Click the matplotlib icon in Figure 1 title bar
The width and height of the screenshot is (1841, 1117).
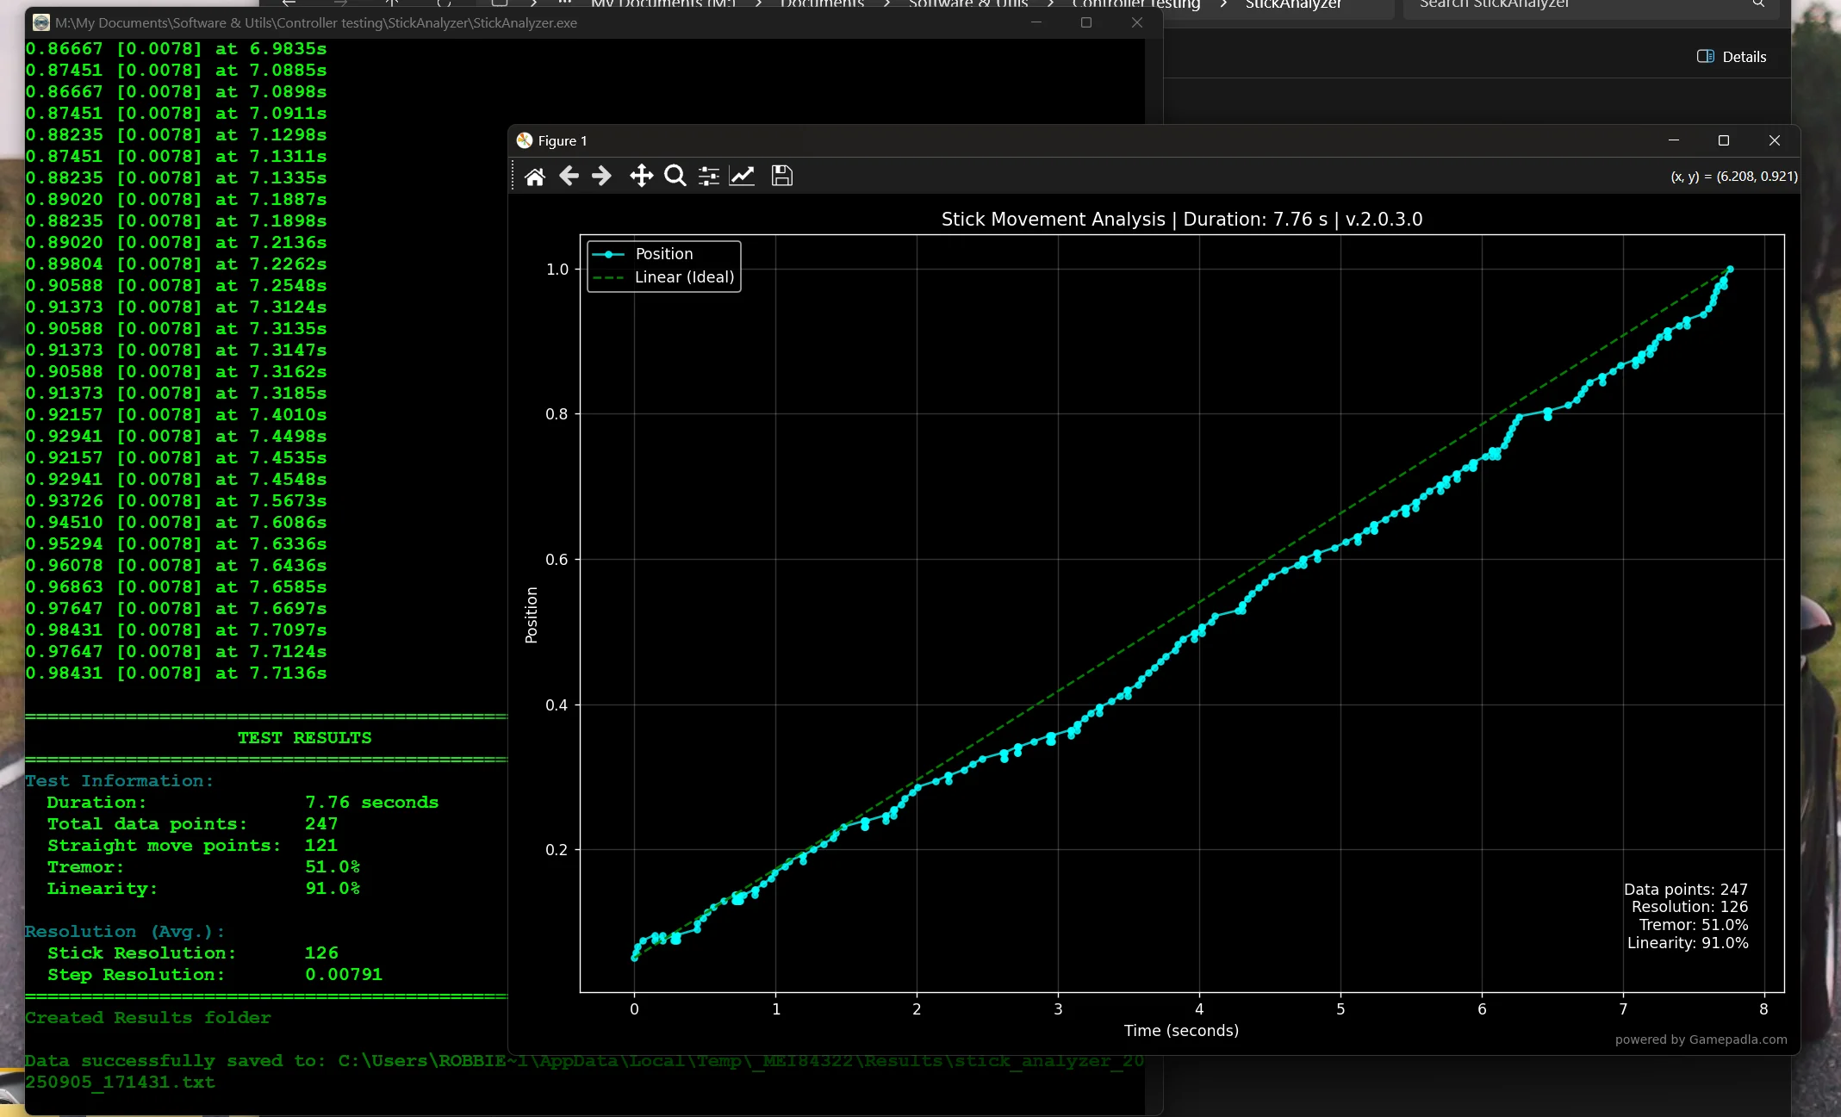click(x=524, y=140)
